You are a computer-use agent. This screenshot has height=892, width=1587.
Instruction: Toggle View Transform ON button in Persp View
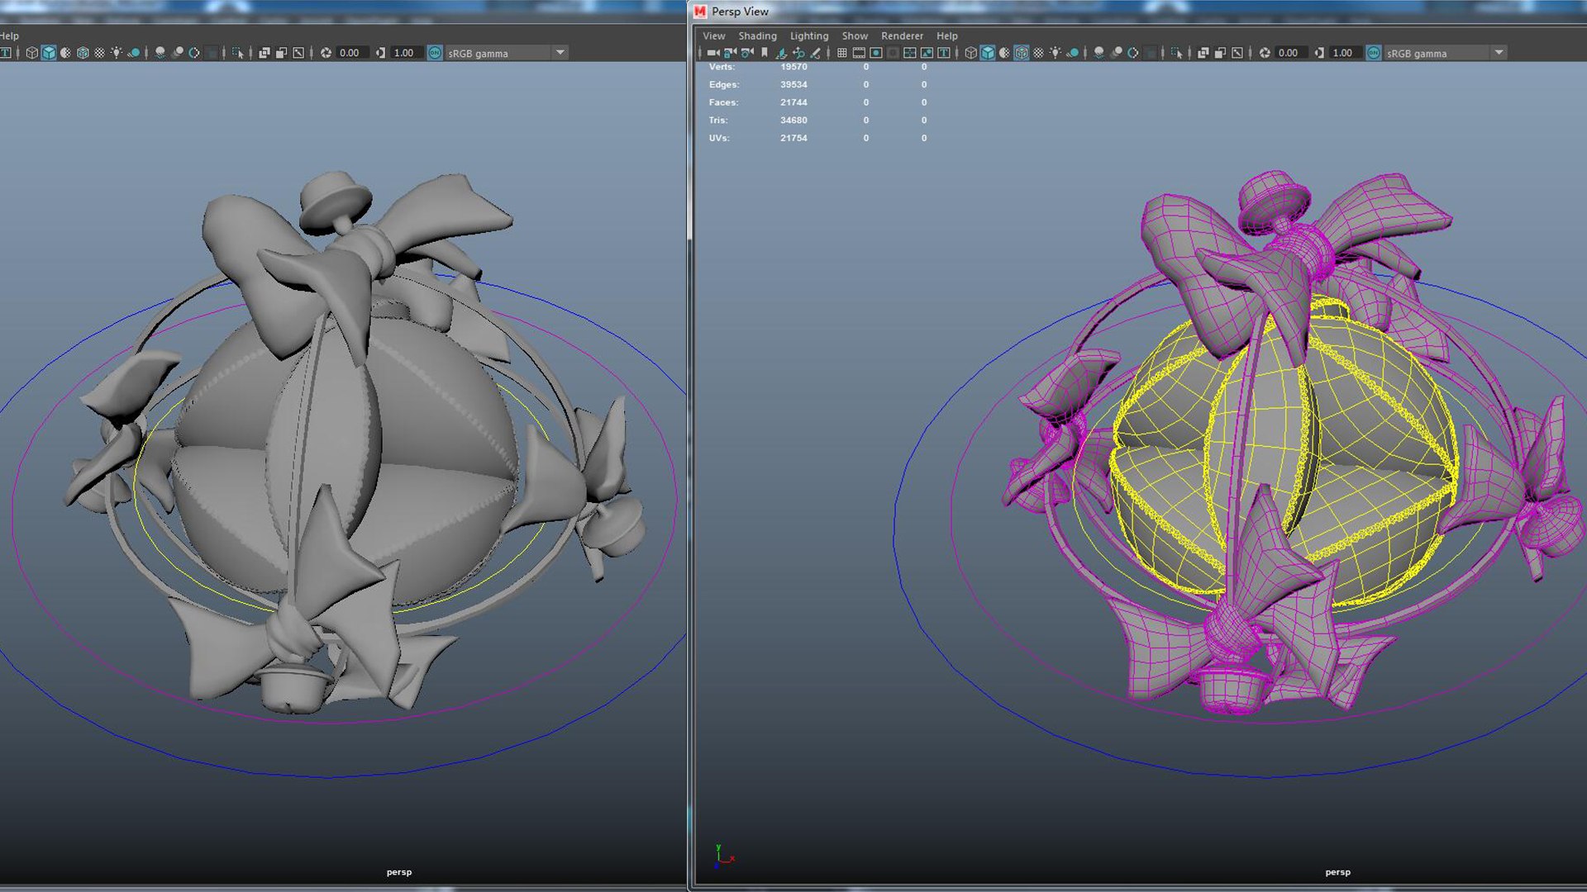1374,53
